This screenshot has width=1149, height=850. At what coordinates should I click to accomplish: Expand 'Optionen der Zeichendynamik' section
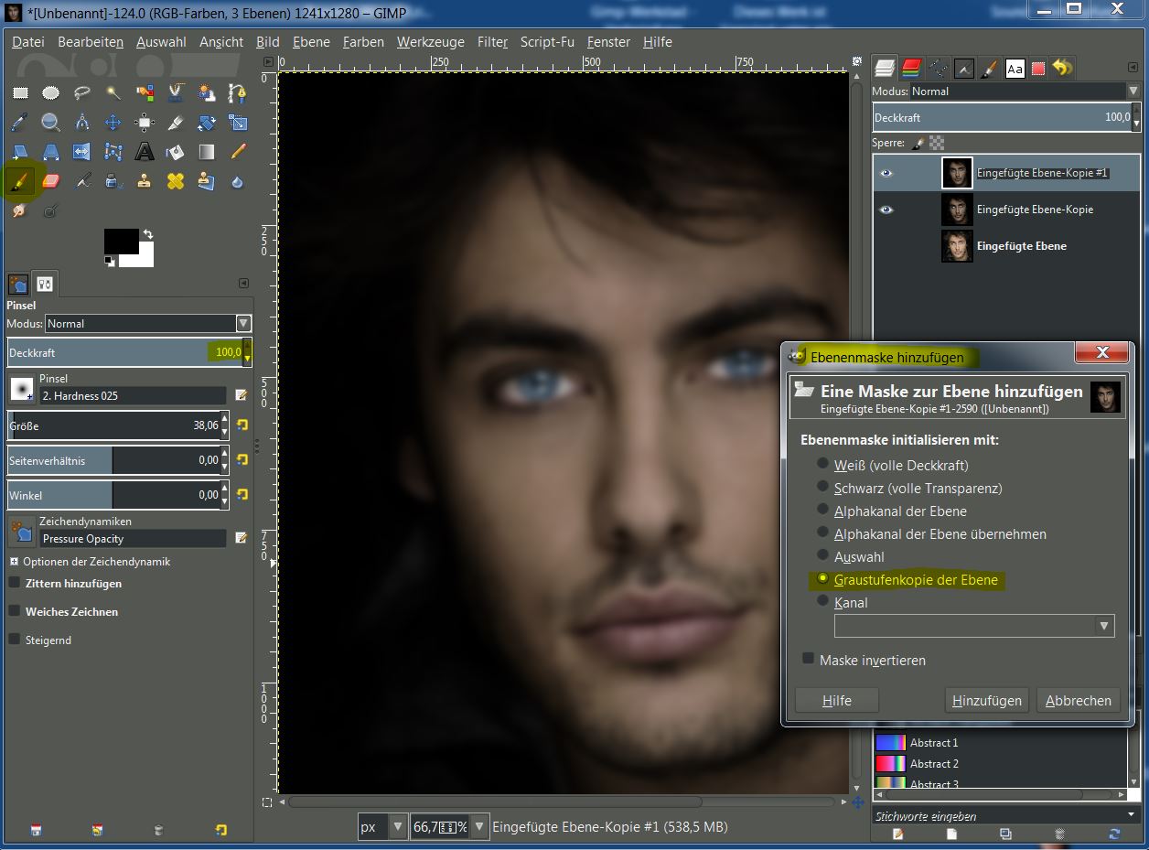15,562
